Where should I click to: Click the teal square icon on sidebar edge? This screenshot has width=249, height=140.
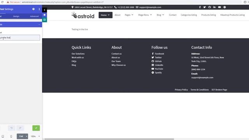tap(44, 20)
